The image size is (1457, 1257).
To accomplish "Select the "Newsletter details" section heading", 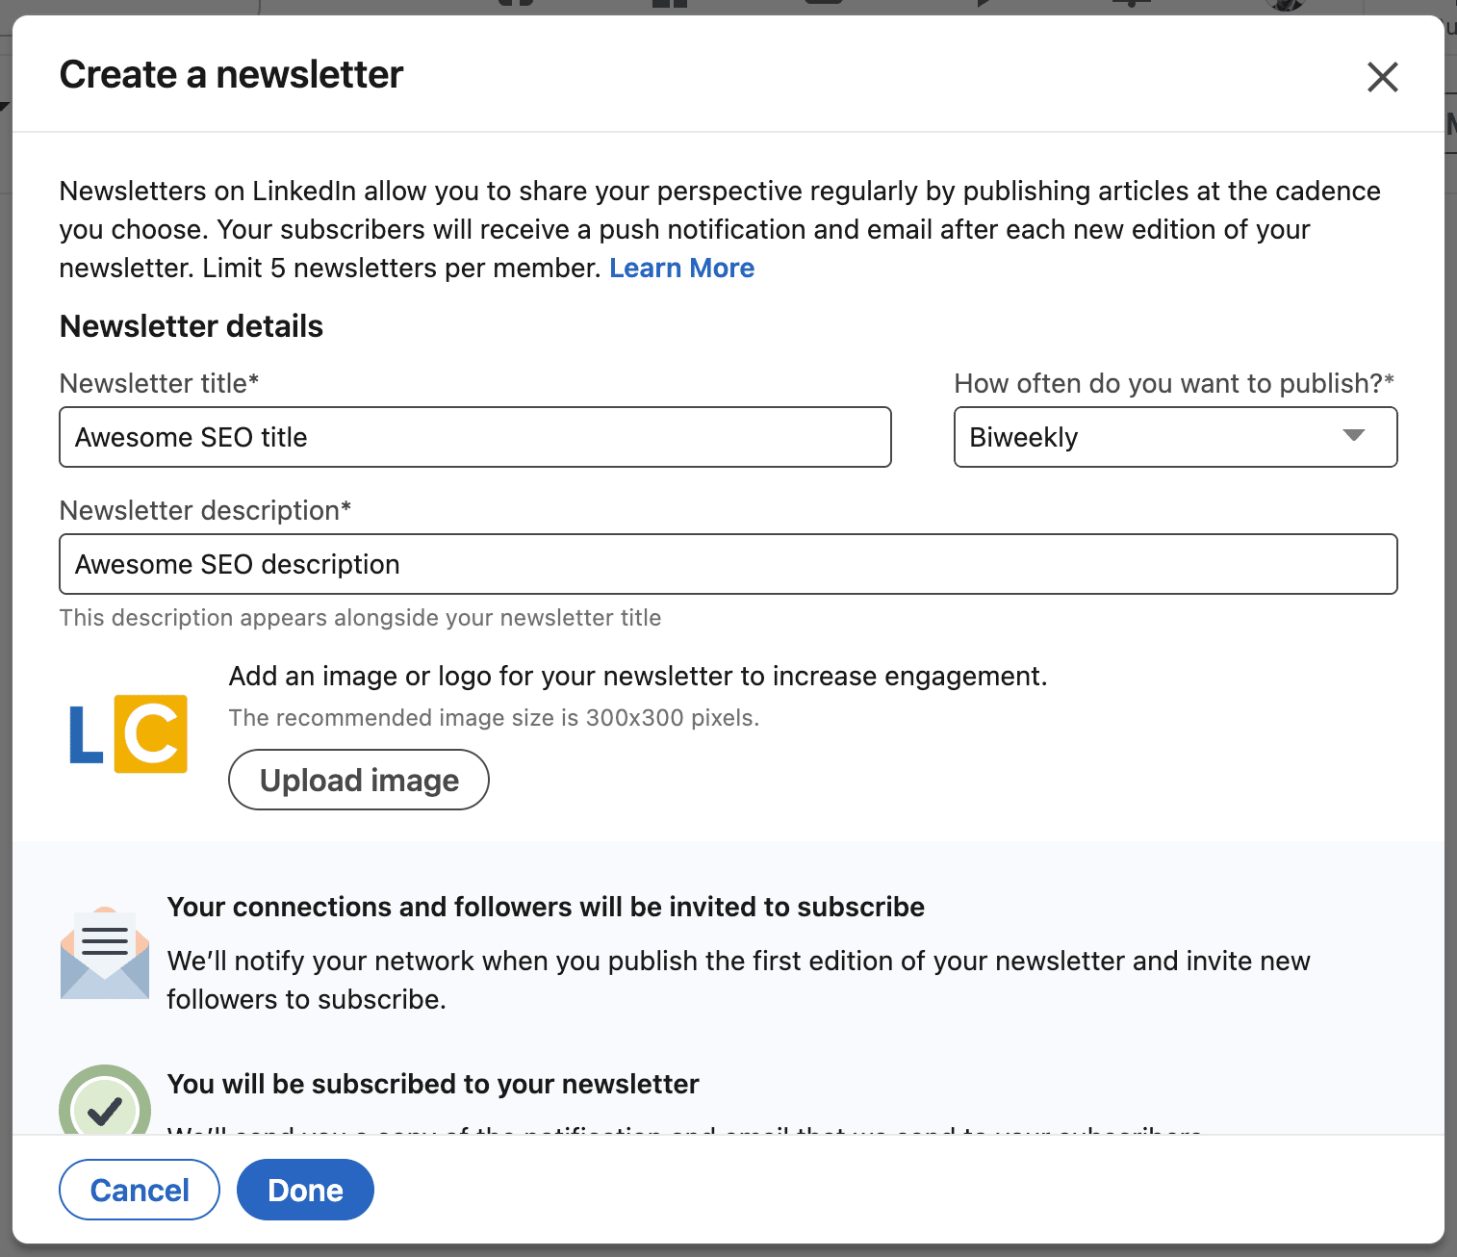I will point(192,326).
